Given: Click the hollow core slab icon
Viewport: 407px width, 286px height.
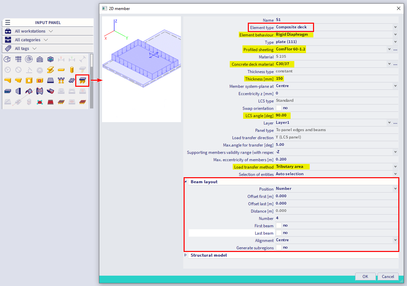Looking at the screenshot, I should [8, 91].
